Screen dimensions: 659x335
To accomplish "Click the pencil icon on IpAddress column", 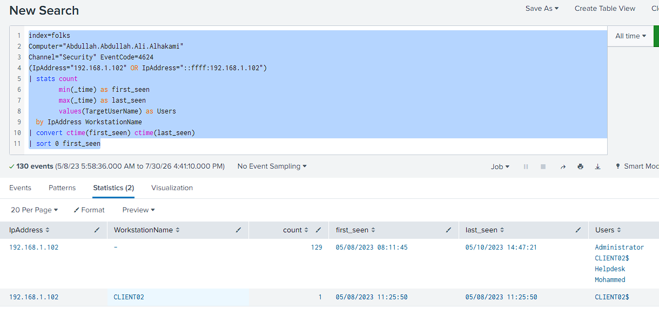I will (x=97, y=230).
